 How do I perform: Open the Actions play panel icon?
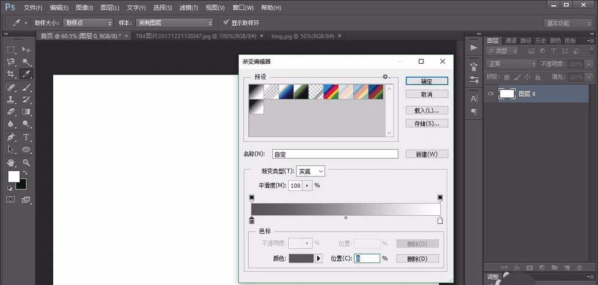(474, 48)
